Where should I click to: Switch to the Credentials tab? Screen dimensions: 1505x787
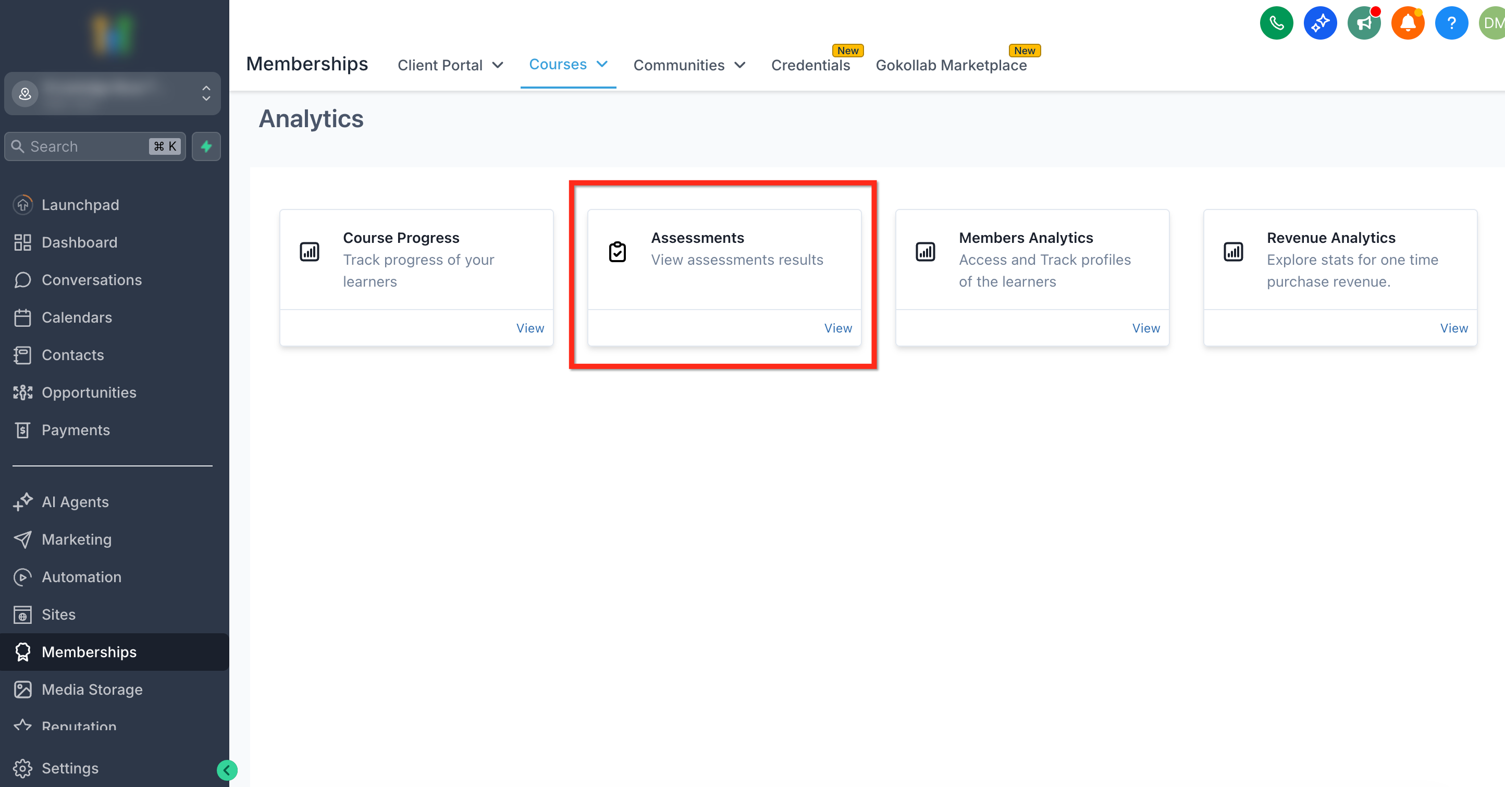click(x=810, y=66)
